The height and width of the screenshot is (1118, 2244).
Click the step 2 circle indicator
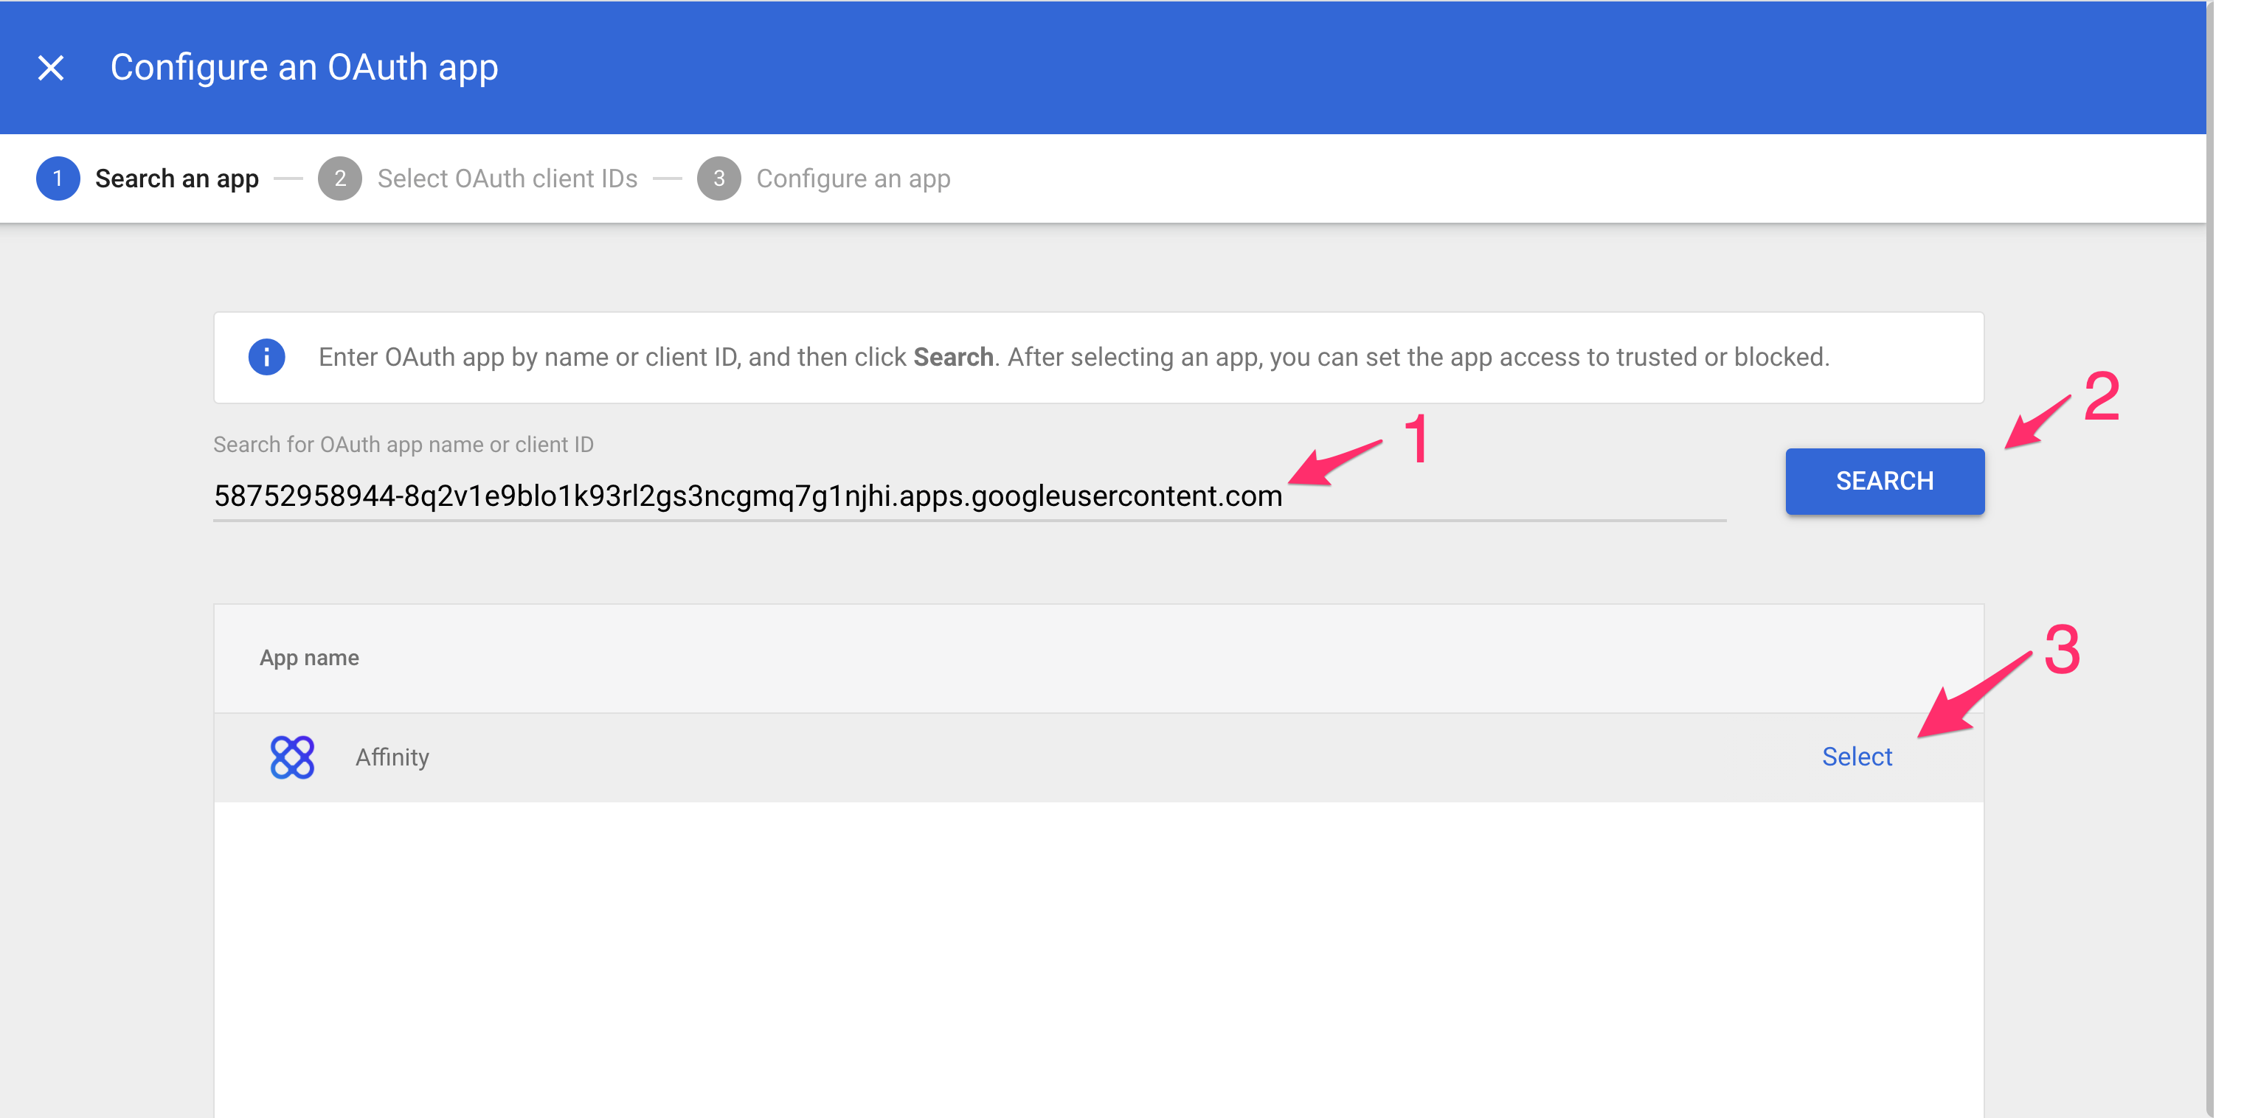click(x=340, y=178)
